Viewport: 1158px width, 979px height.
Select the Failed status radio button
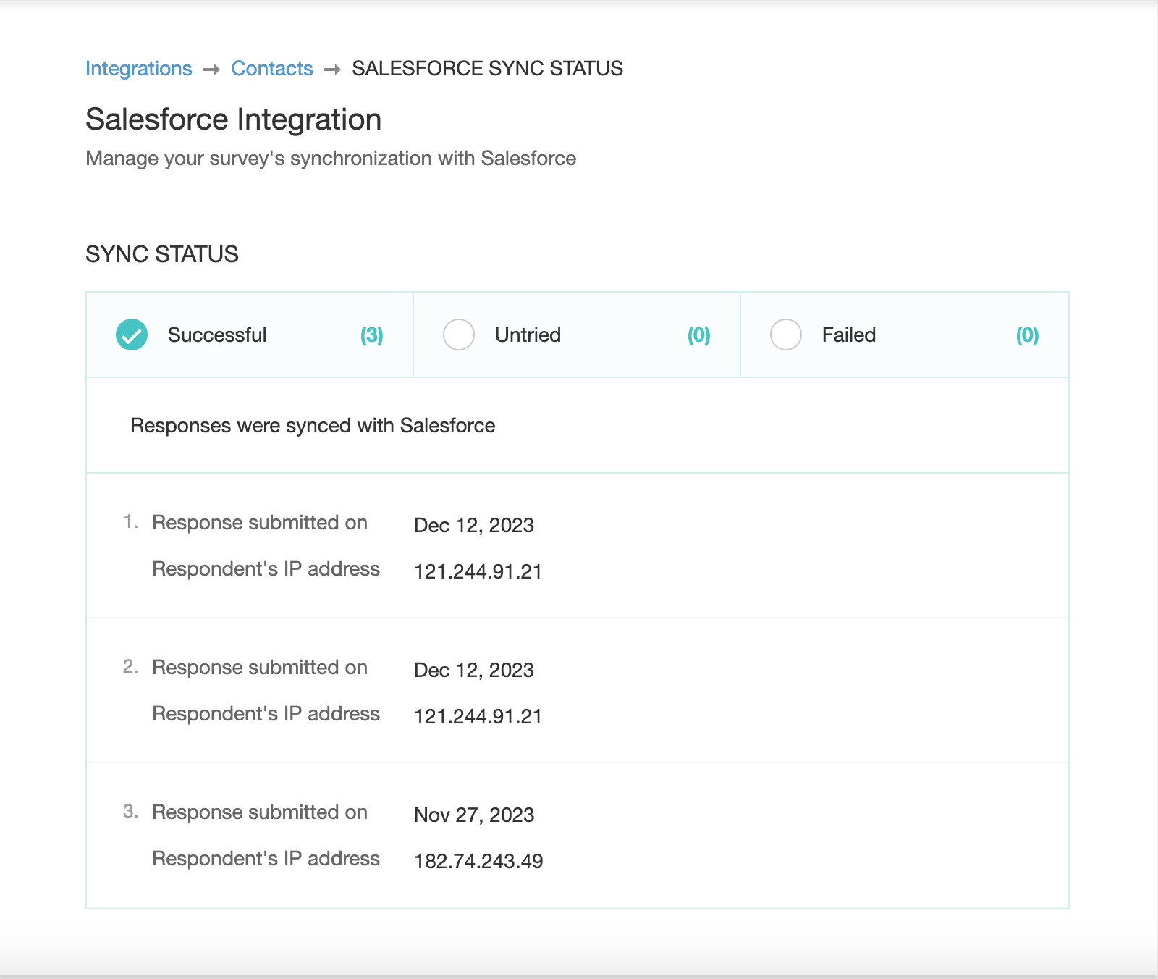click(786, 335)
